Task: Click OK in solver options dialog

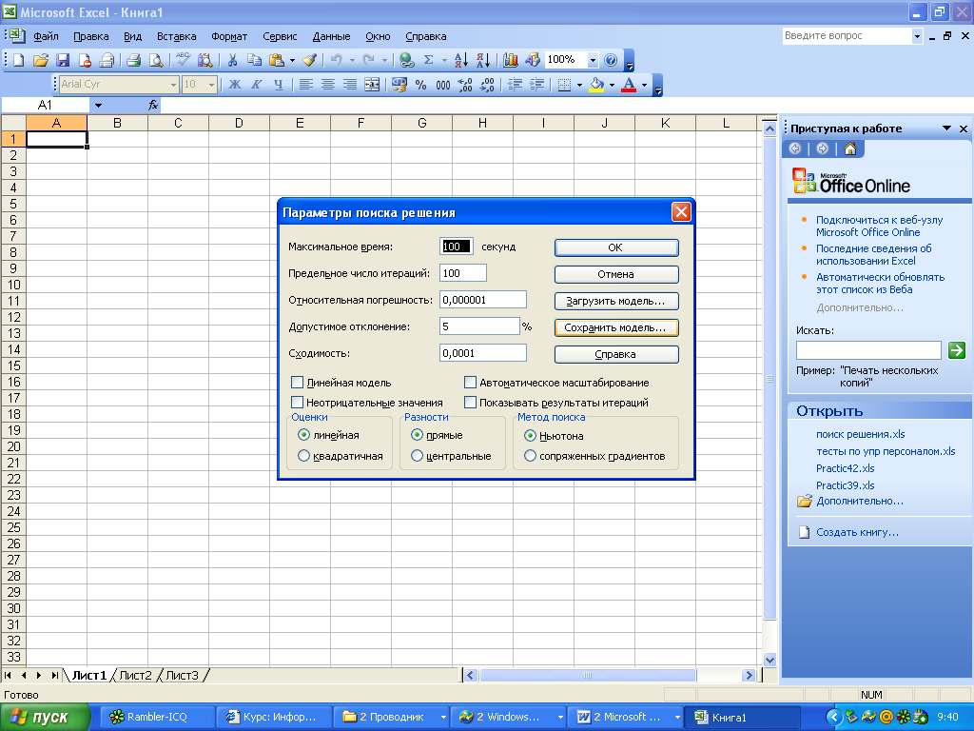Action: pos(616,247)
